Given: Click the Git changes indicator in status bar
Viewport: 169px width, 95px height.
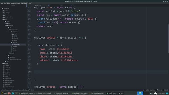Looking at the screenshot, I should coord(166,90).
